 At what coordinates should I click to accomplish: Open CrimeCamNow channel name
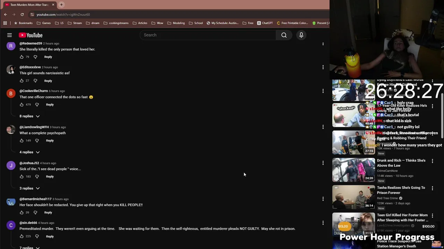(387, 170)
